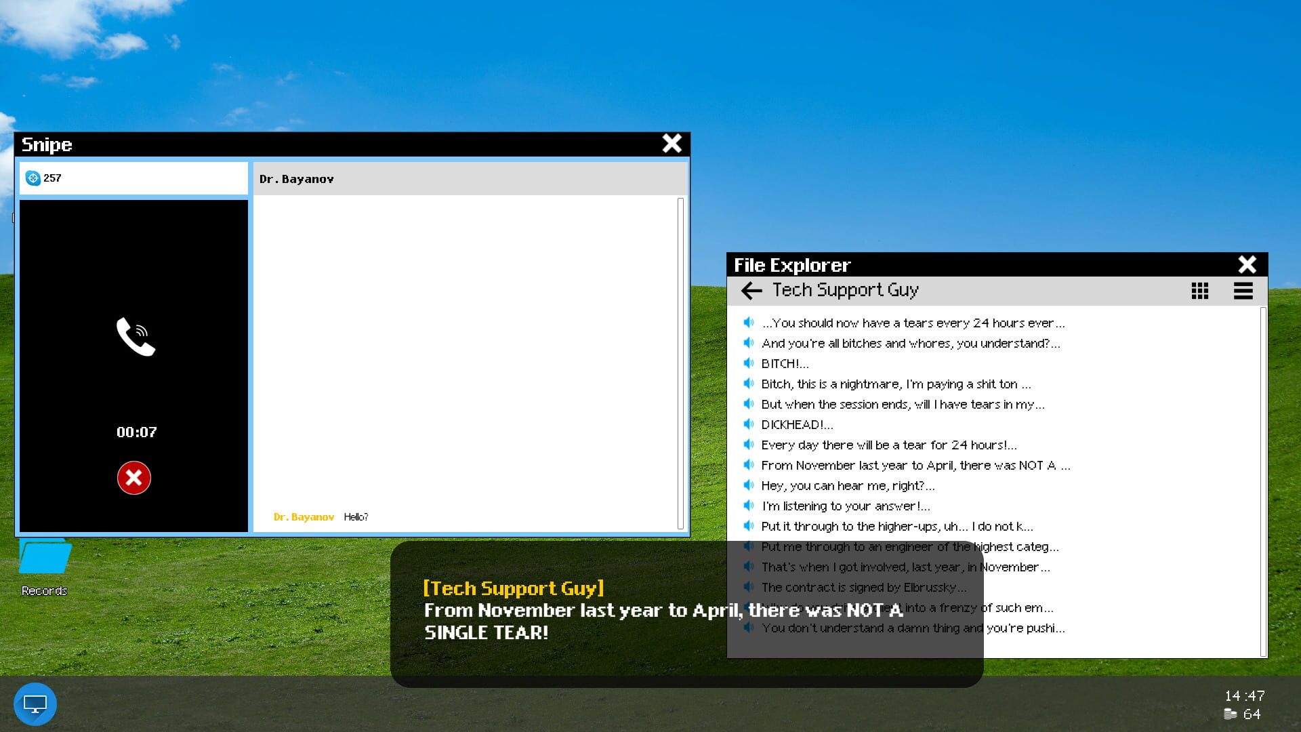
Task: Play the "Hey, you can hear me, right?" recording
Action: (847, 485)
